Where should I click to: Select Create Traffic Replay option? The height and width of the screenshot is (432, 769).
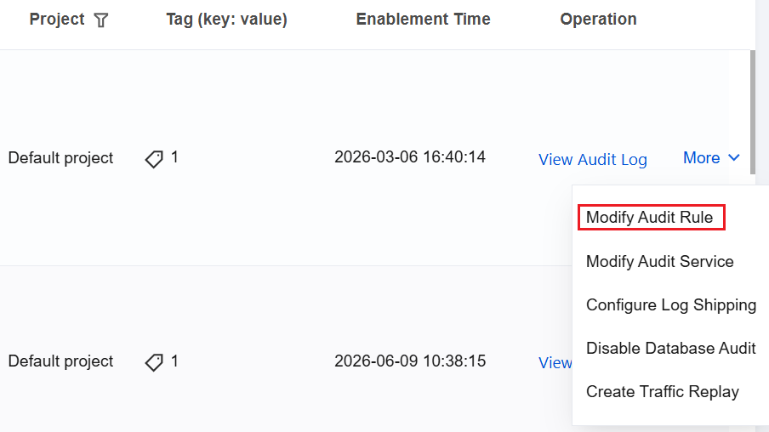pos(662,392)
